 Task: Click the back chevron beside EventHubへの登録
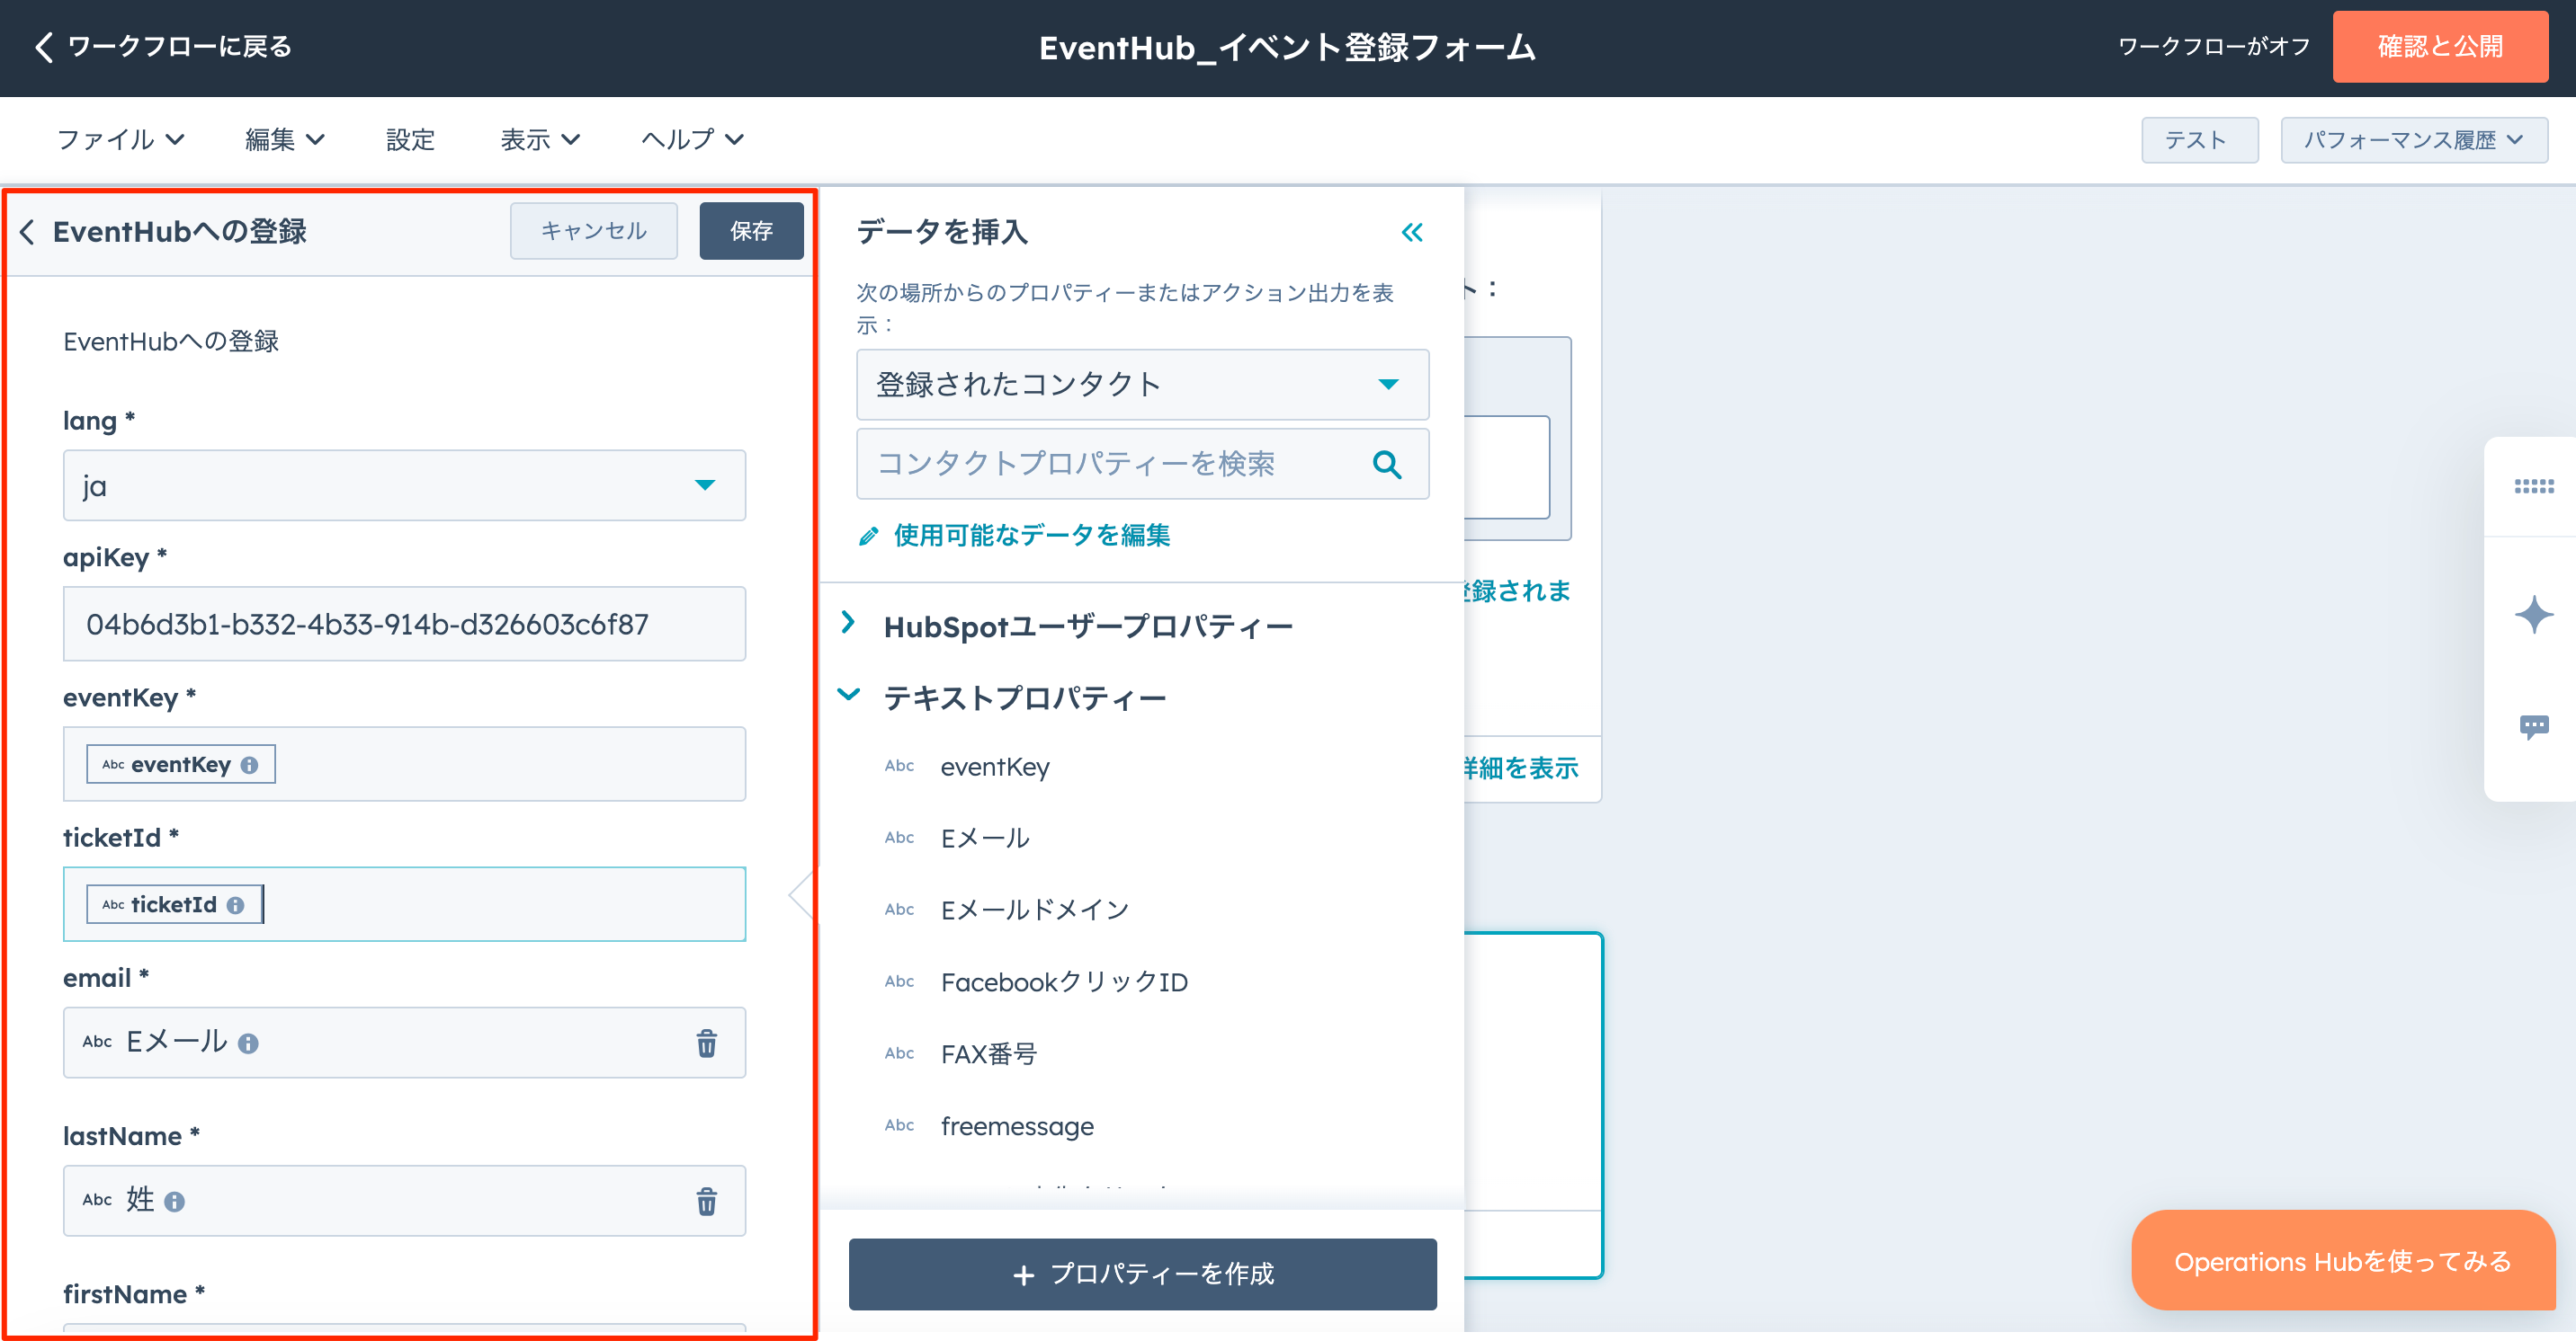[28, 232]
